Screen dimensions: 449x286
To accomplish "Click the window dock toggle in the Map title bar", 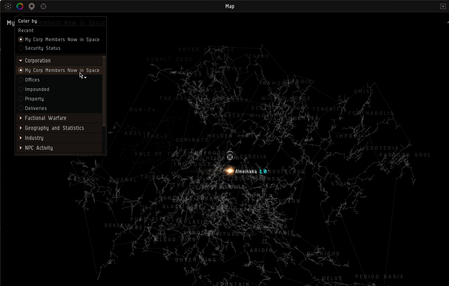I will 443,6.
